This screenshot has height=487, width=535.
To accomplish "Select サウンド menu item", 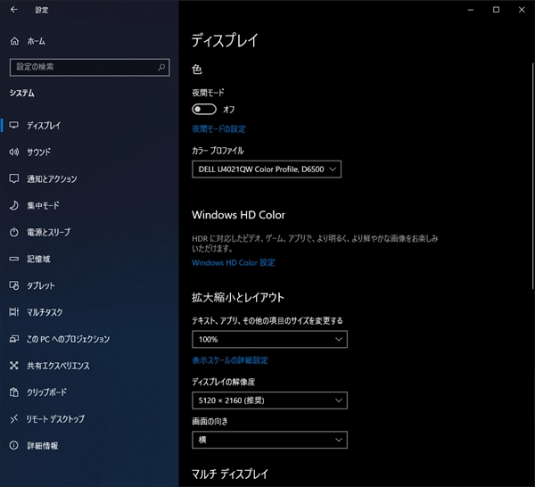I will [39, 152].
